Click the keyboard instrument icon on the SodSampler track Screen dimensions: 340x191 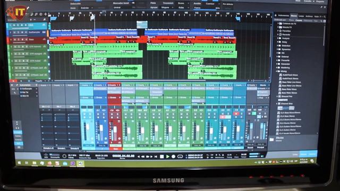(x=44, y=32)
